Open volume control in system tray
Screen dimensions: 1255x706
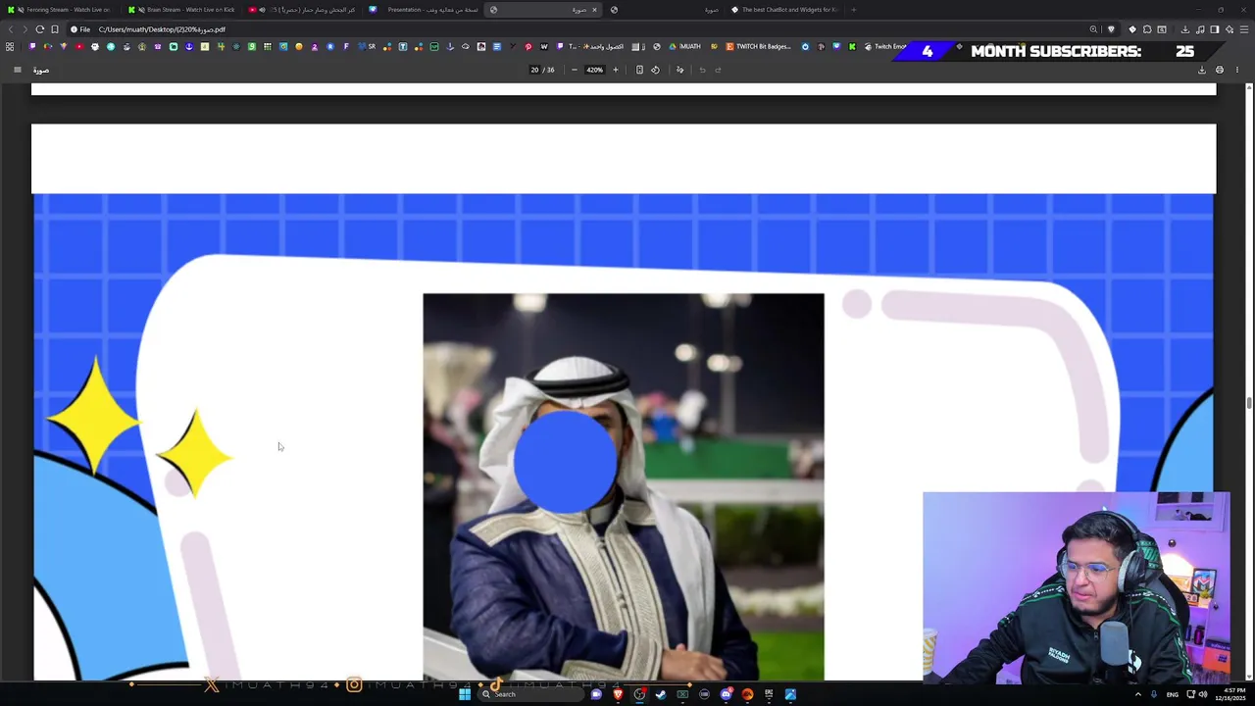click(x=1203, y=694)
